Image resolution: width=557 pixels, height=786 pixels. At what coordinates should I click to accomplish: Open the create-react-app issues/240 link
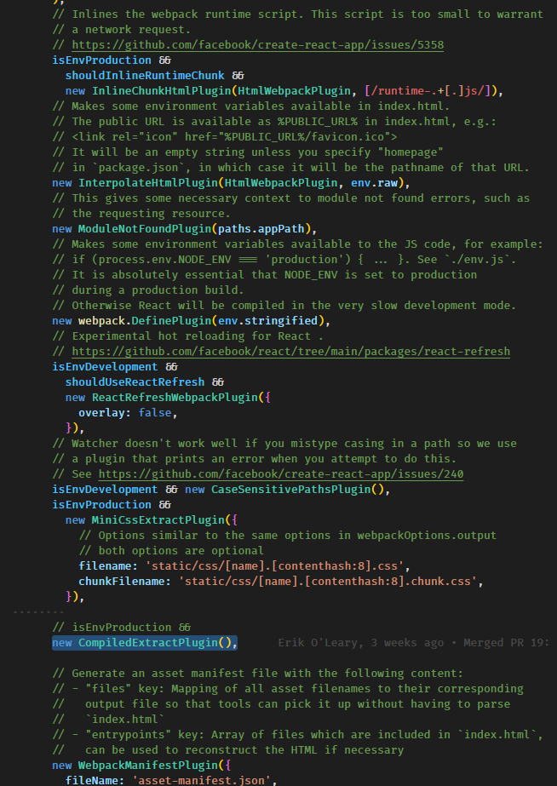pos(281,473)
